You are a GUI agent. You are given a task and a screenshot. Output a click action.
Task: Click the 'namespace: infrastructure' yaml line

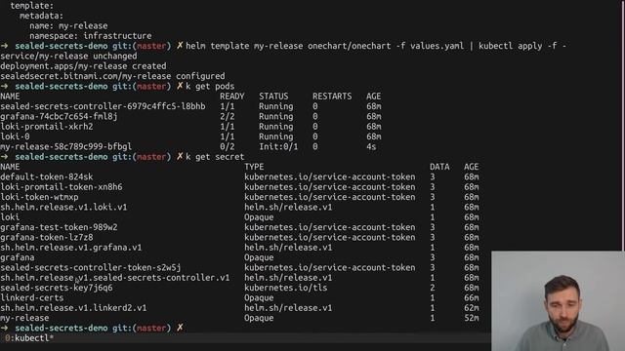coord(91,36)
